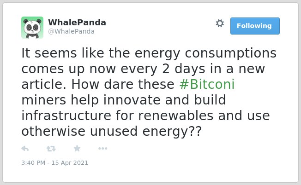Expand user actions with the gear icon
Image resolution: width=301 pixels, height=185 pixels.
(220, 23)
